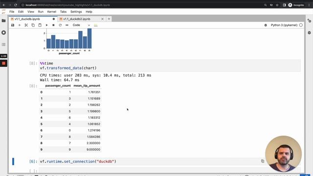Open the browser zoom magnifier icon
This screenshot has width=313, height=176.
pos(265,5)
